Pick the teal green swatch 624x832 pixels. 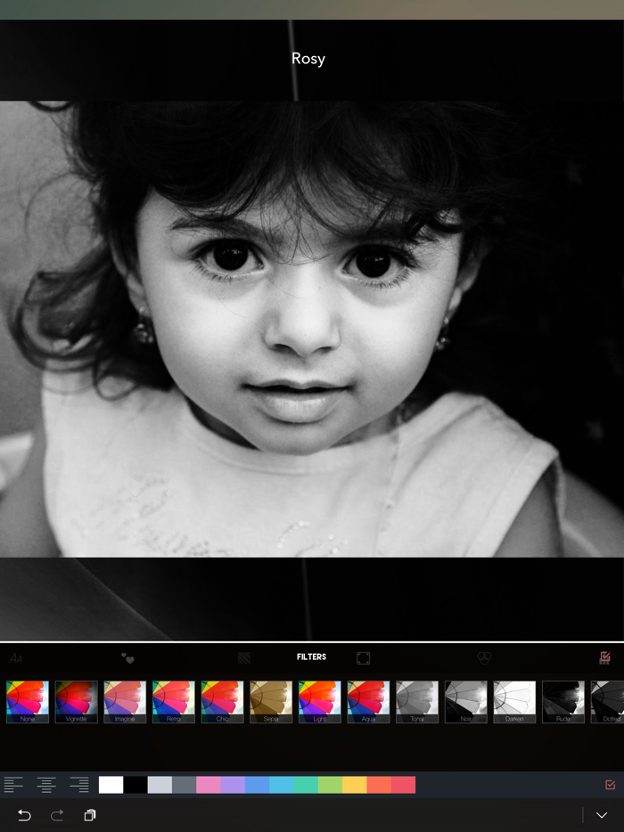pyautogui.click(x=306, y=785)
